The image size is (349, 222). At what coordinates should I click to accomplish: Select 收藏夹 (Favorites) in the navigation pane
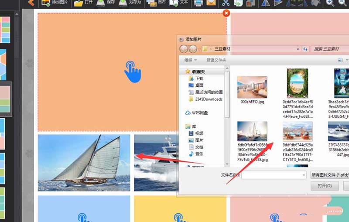198,72
